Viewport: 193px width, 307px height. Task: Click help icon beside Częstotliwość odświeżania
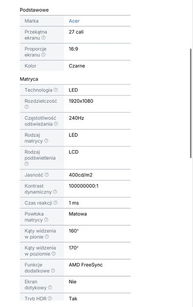tap(56, 124)
